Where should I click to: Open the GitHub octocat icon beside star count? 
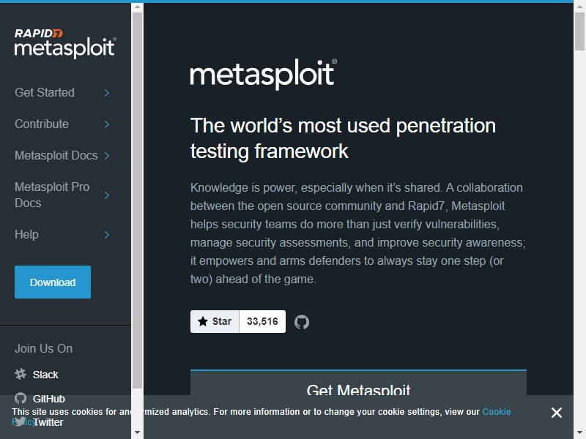302,322
